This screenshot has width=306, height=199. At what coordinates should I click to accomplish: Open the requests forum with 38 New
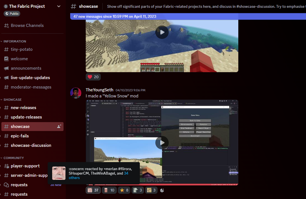pyautogui.click(x=32, y=185)
